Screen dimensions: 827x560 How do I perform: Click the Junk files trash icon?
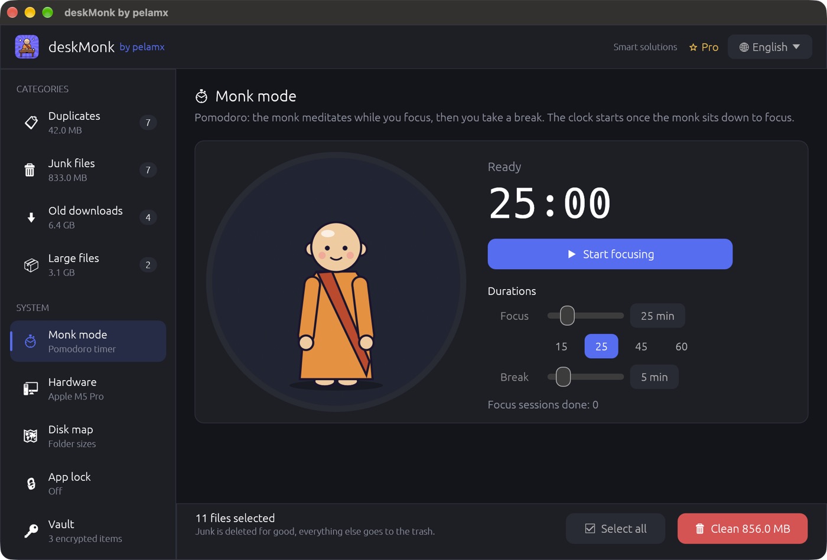(x=30, y=171)
